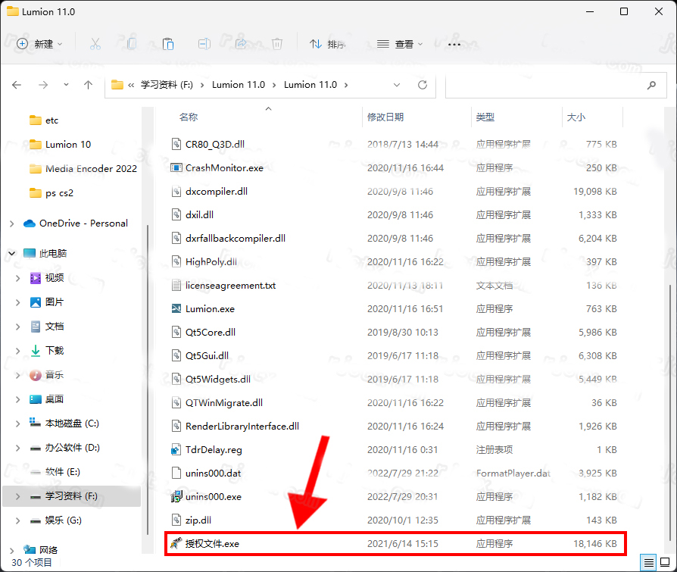Refresh the current folder
The height and width of the screenshot is (572, 677).
point(423,85)
